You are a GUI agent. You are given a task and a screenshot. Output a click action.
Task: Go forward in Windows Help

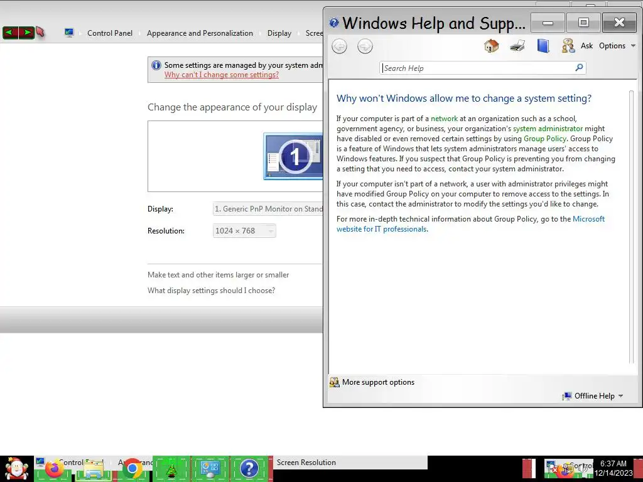(x=365, y=46)
